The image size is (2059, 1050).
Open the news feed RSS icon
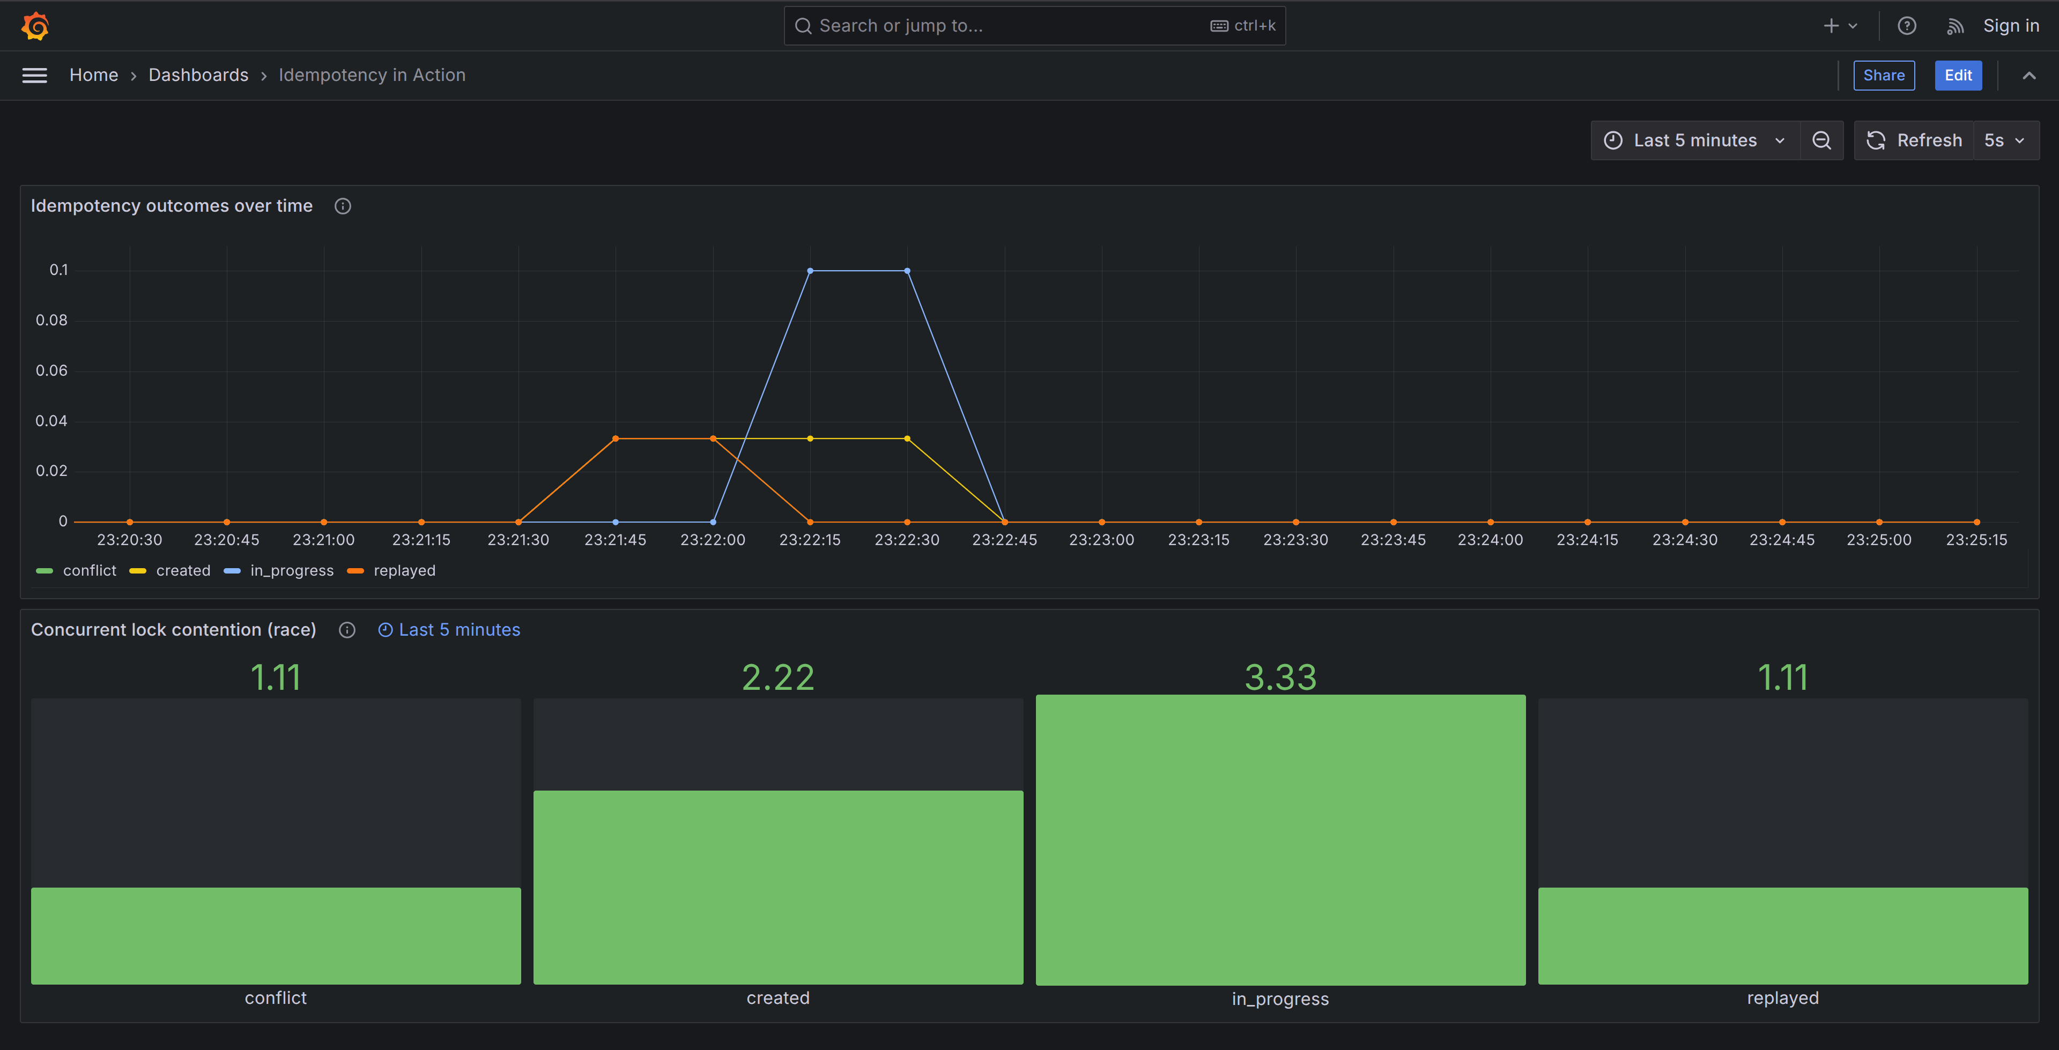click(x=1955, y=26)
